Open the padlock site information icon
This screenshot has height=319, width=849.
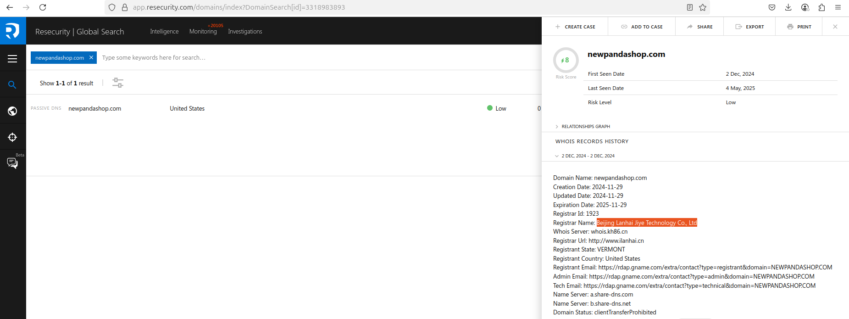[x=125, y=7]
